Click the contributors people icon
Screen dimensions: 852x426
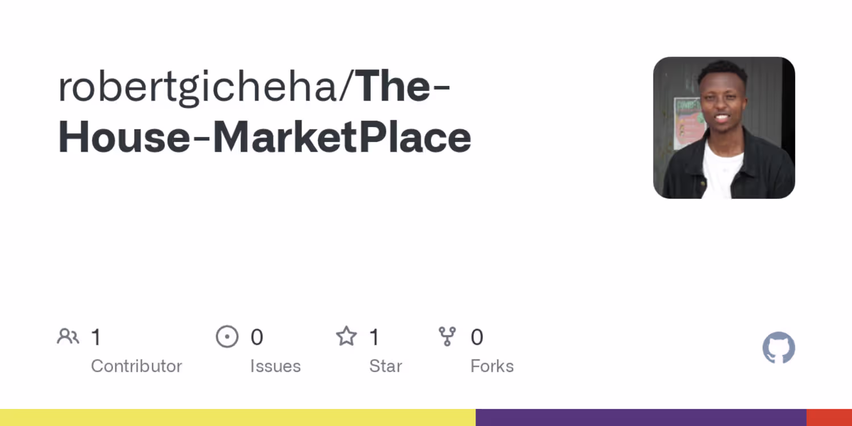click(68, 337)
